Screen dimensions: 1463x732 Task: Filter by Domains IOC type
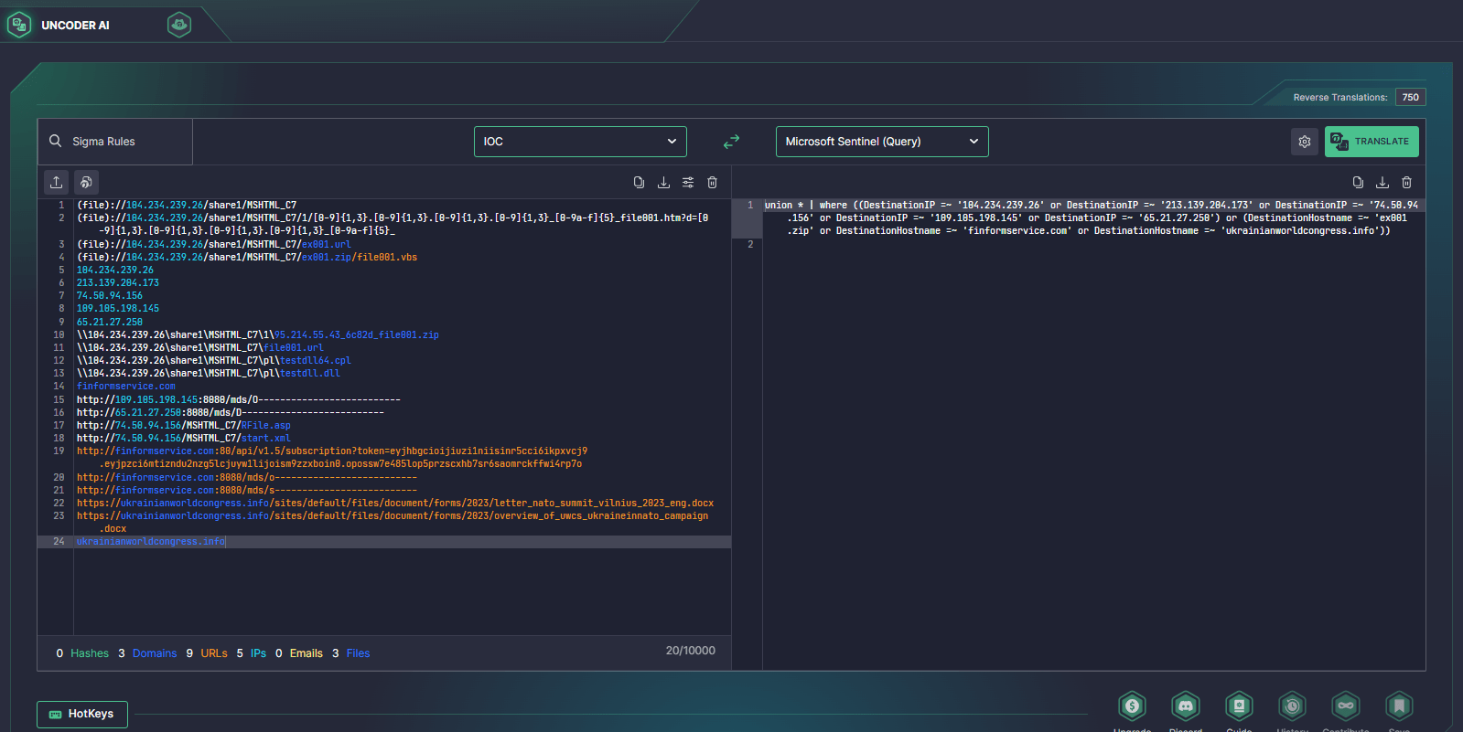click(154, 653)
